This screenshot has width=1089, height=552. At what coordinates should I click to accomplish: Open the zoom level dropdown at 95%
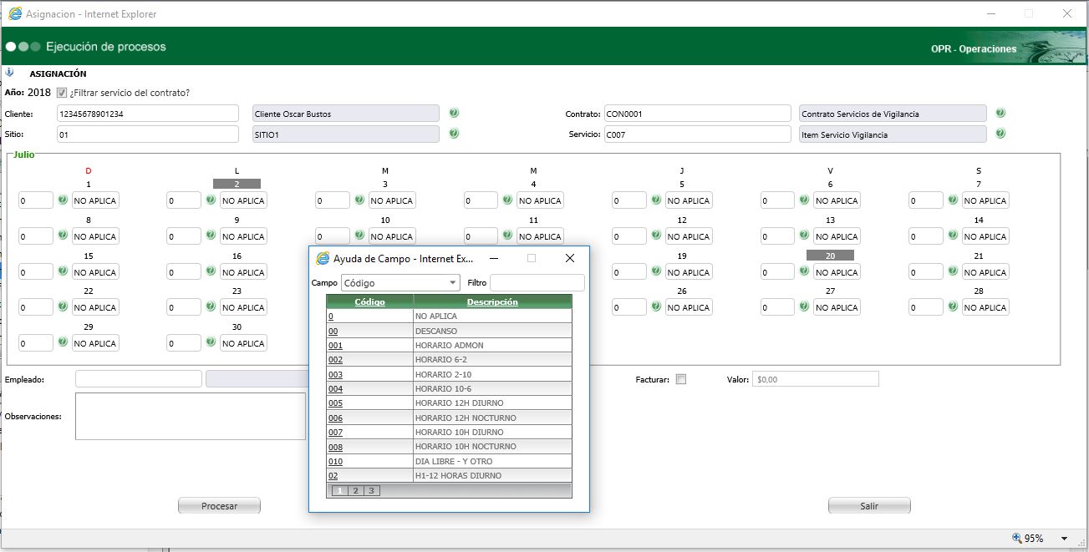1064,539
